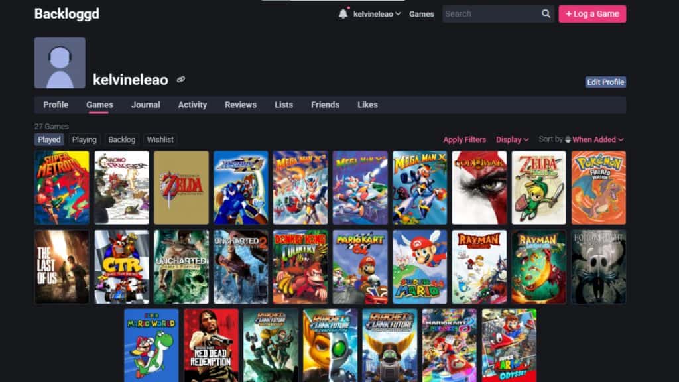Open the When Added sort dropdown
This screenshot has height=382, width=679.
pyautogui.click(x=597, y=139)
